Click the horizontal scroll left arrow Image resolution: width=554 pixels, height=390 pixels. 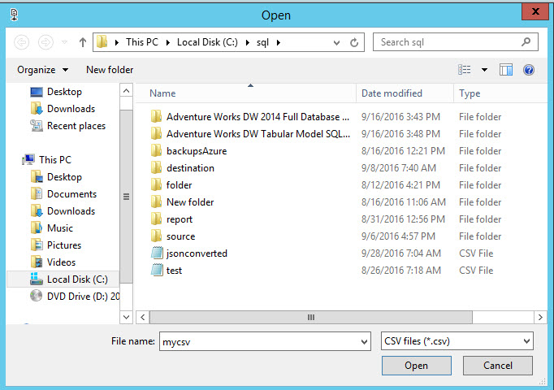[143, 317]
